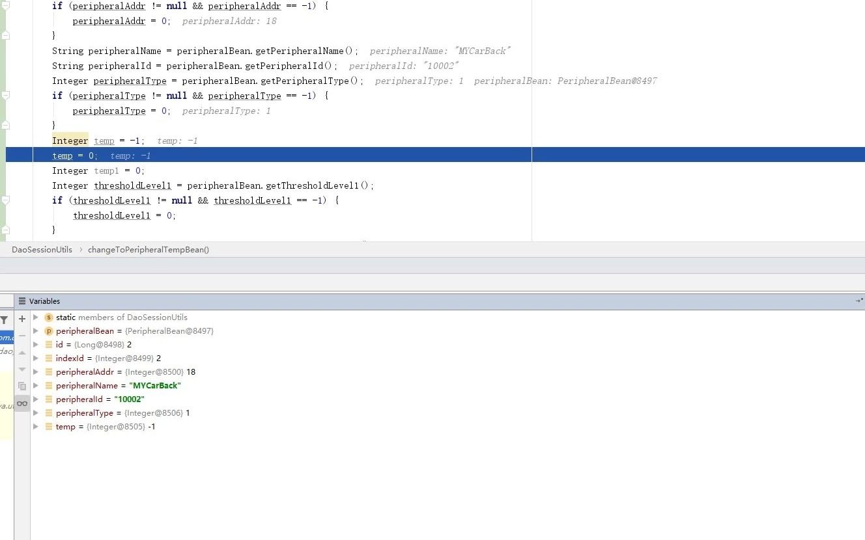
Task: Expand the indexId variable node
Action: 36,358
